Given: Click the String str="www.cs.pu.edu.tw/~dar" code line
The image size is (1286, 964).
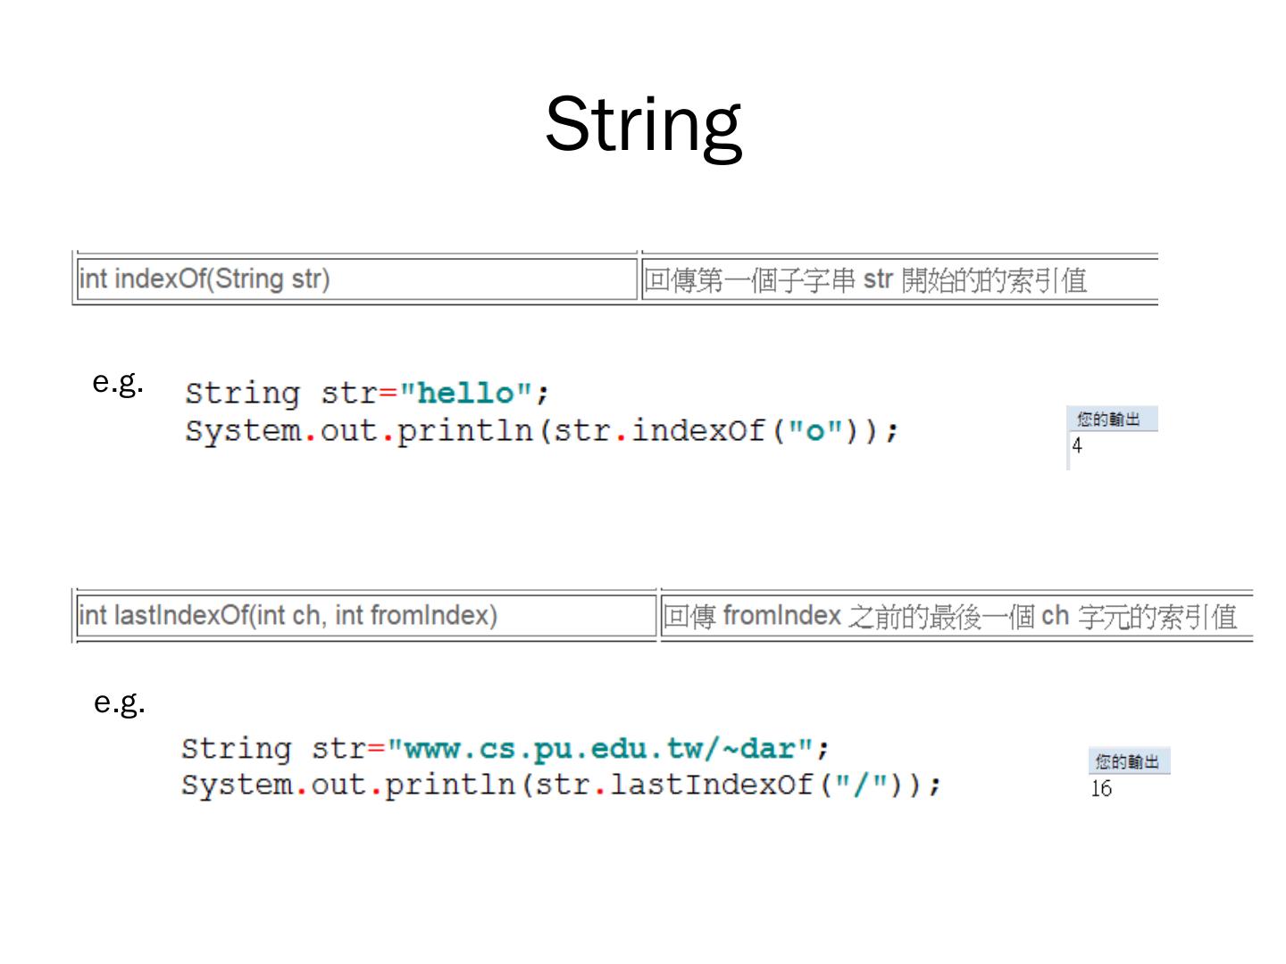Looking at the screenshot, I should click(x=505, y=748).
